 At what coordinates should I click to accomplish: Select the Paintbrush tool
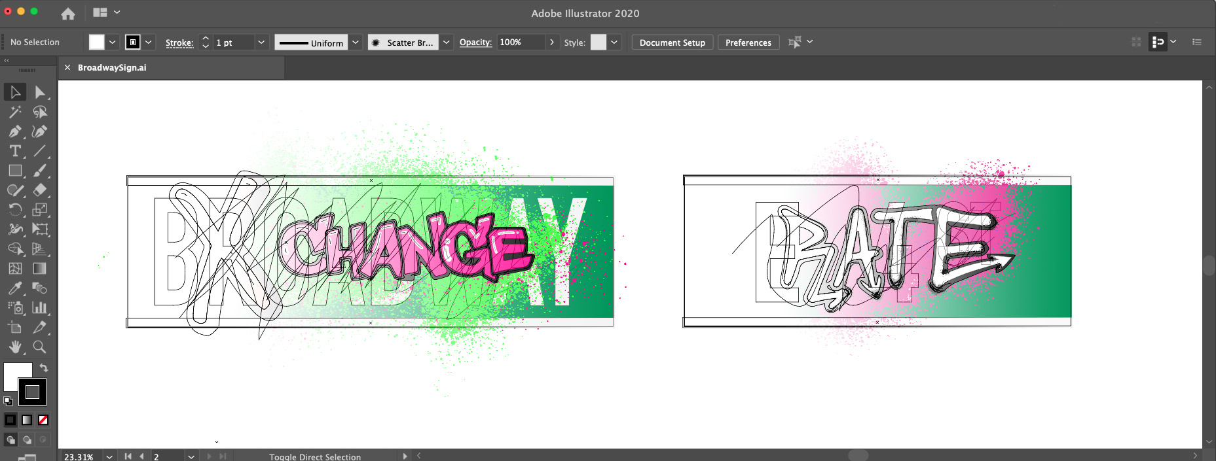pyautogui.click(x=40, y=171)
